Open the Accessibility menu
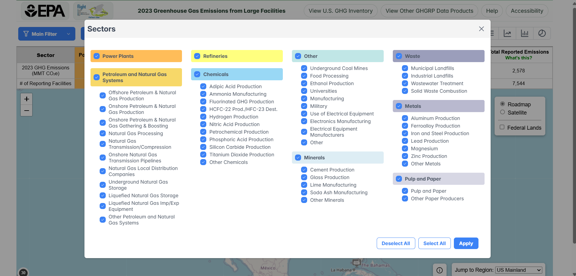576x276 pixels. click(x=527, y=11)
